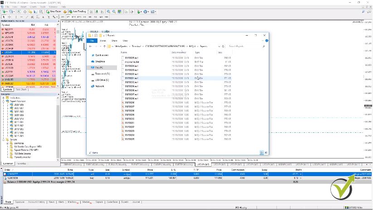Expand the Examples folder under Scripts

click(7, 143)
